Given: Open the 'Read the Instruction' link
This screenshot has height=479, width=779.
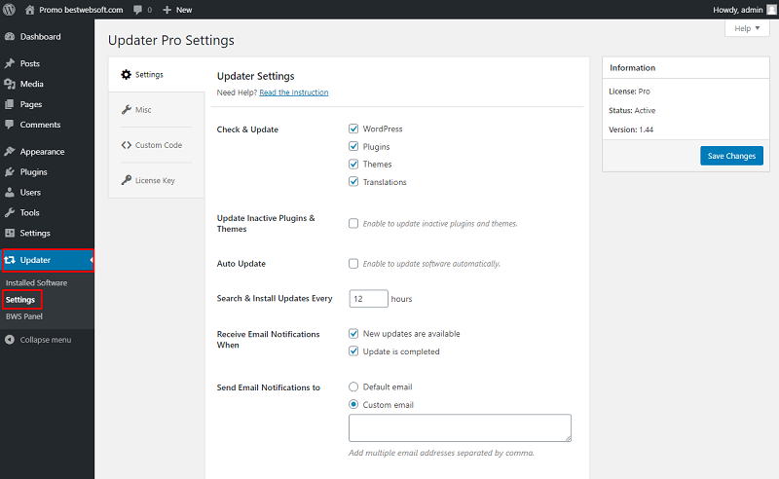Looking at the screenshot, I should tap(294, 92).
